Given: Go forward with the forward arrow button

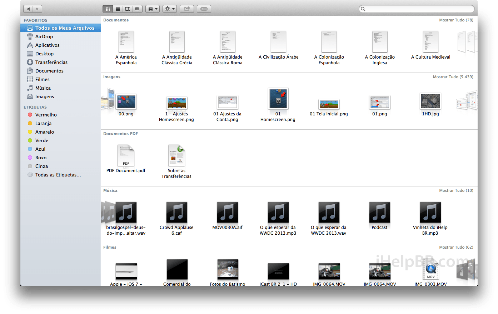Looking at the screenshot, I should coord(38,9).
